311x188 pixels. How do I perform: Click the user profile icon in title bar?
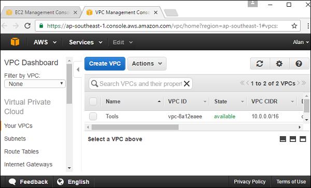(x=253, y=4)
